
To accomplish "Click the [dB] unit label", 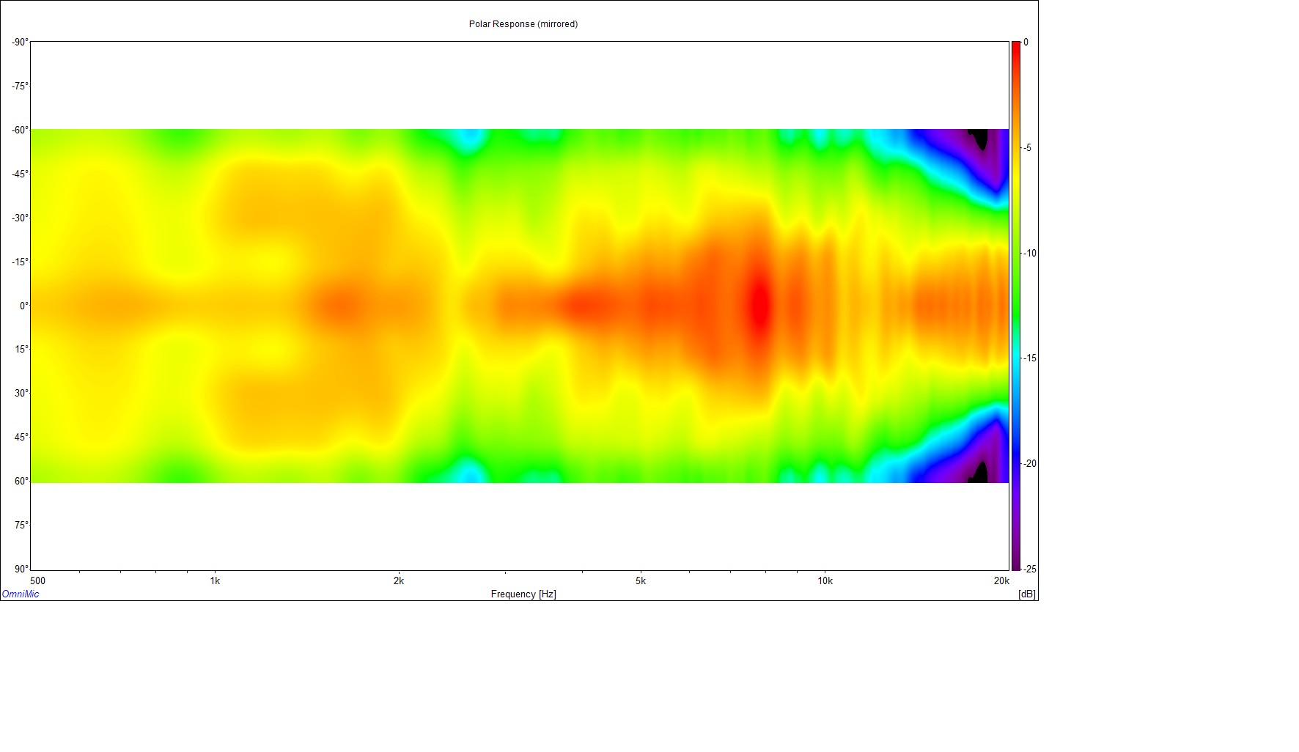I will pyautogui.click(x=1027, y=594).
